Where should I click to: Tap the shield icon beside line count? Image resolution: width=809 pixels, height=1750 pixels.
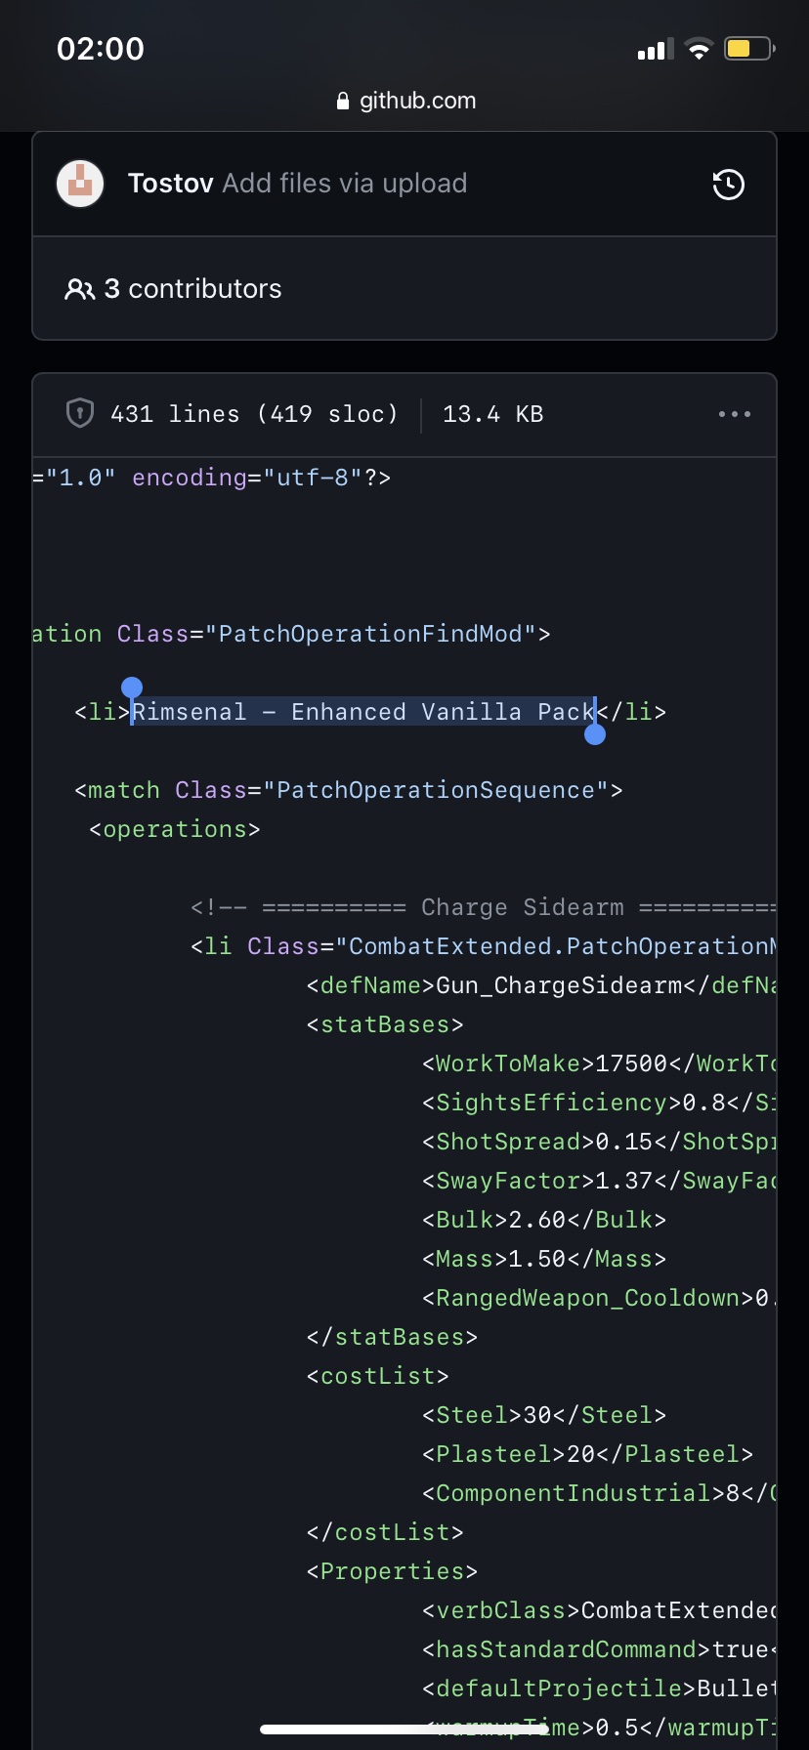79,413
